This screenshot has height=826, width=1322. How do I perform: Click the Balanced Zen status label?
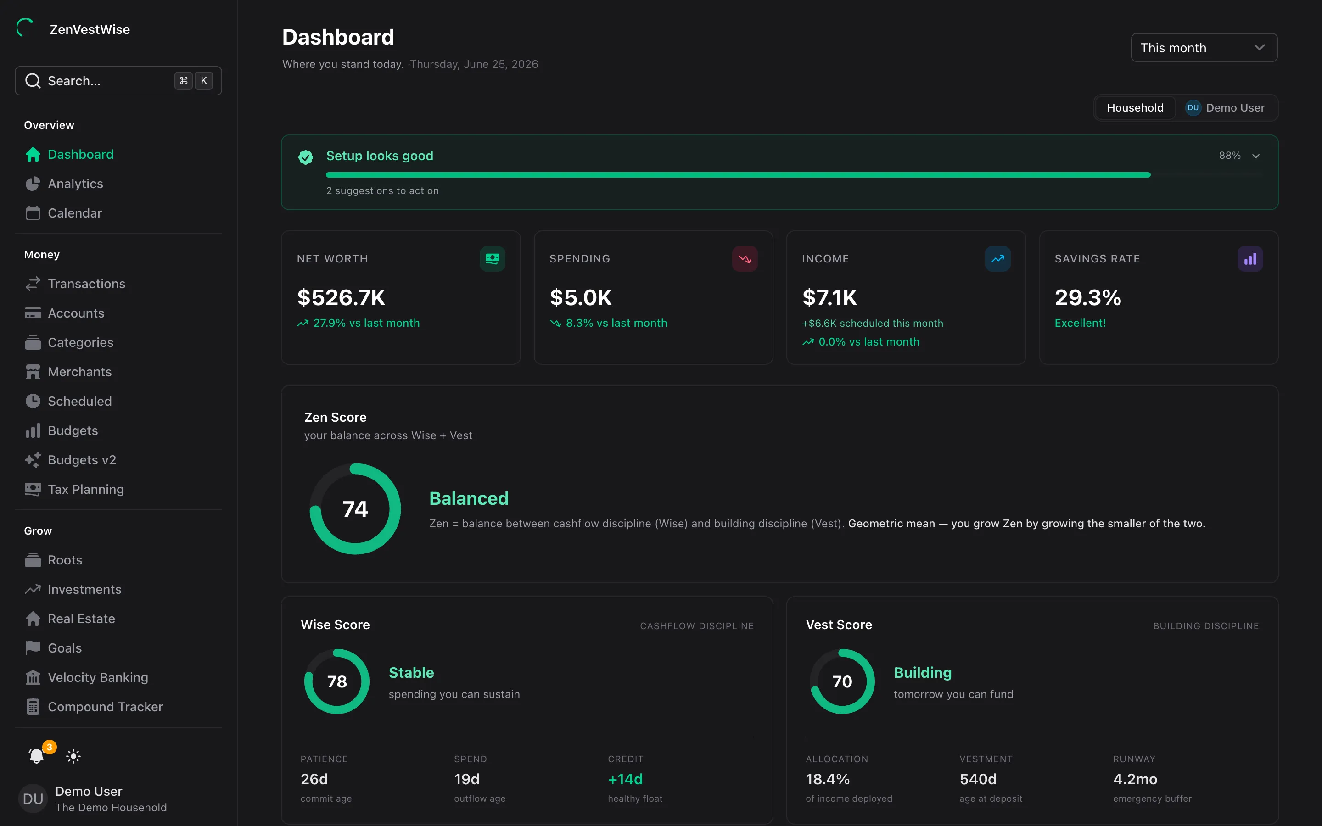[x=469, y=498]
